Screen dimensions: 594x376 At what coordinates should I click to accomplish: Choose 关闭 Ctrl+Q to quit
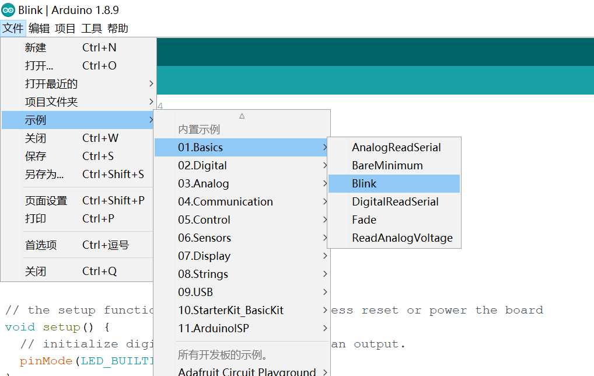[78, 271]
